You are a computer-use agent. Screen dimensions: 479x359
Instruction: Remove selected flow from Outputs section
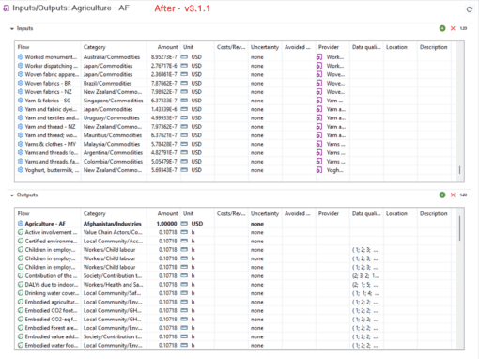453,195
